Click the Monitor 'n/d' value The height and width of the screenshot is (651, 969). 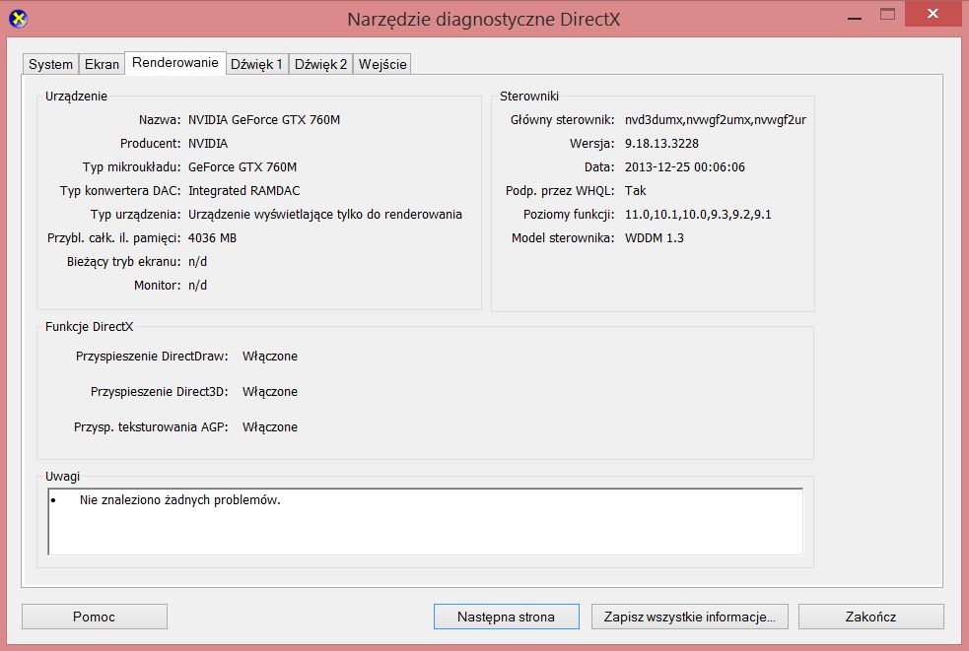point(197,286)
